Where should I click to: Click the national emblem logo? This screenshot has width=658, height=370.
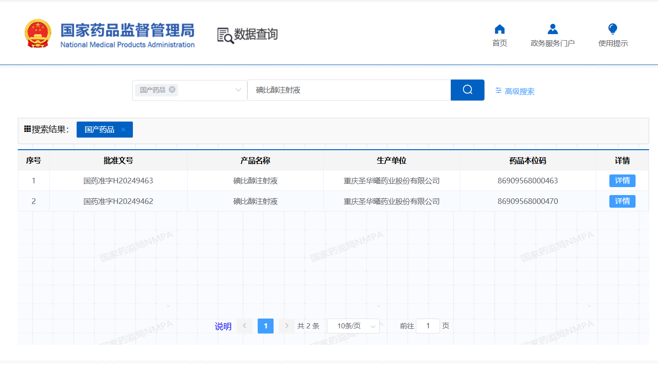[38, 34]
